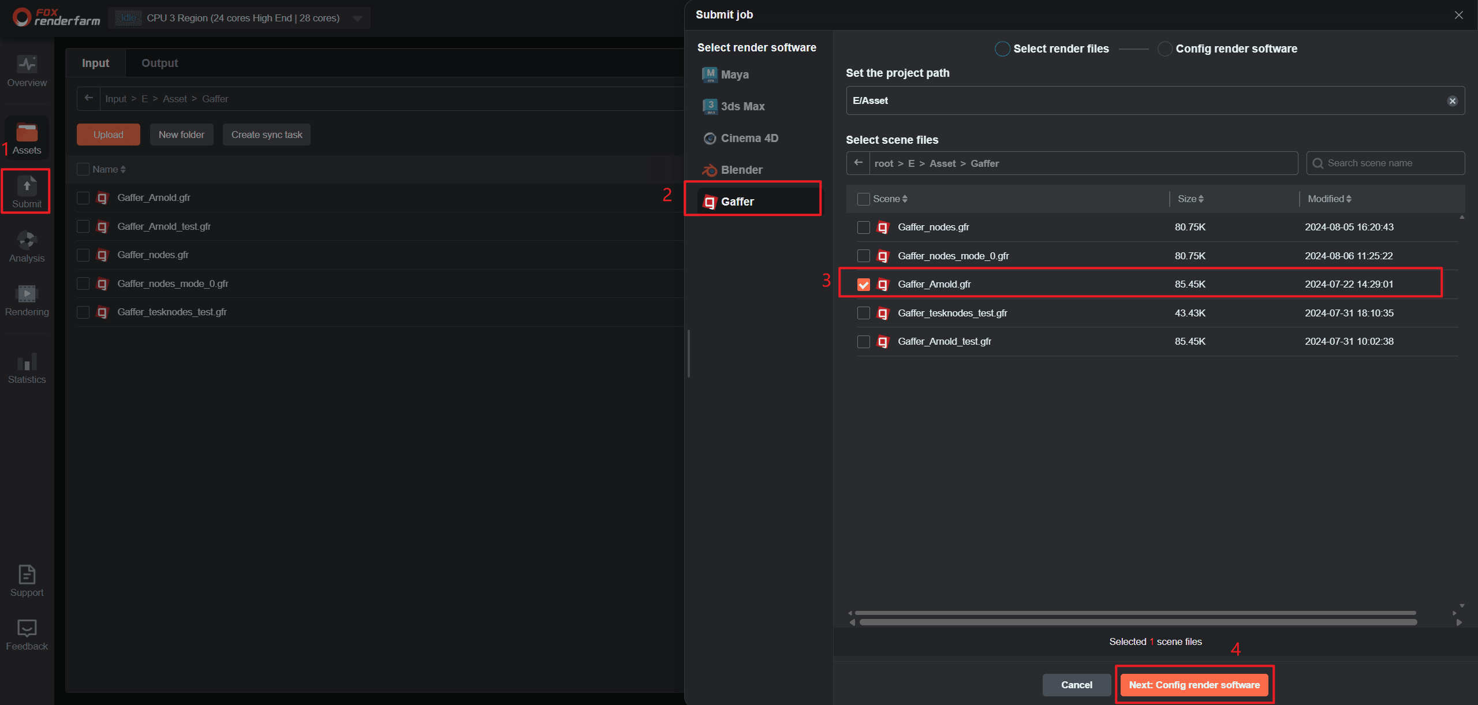Viewport: 1478px width, 705px height.
Task: Toggle the select-all Scene header checkbox
Action: (863, 199)
